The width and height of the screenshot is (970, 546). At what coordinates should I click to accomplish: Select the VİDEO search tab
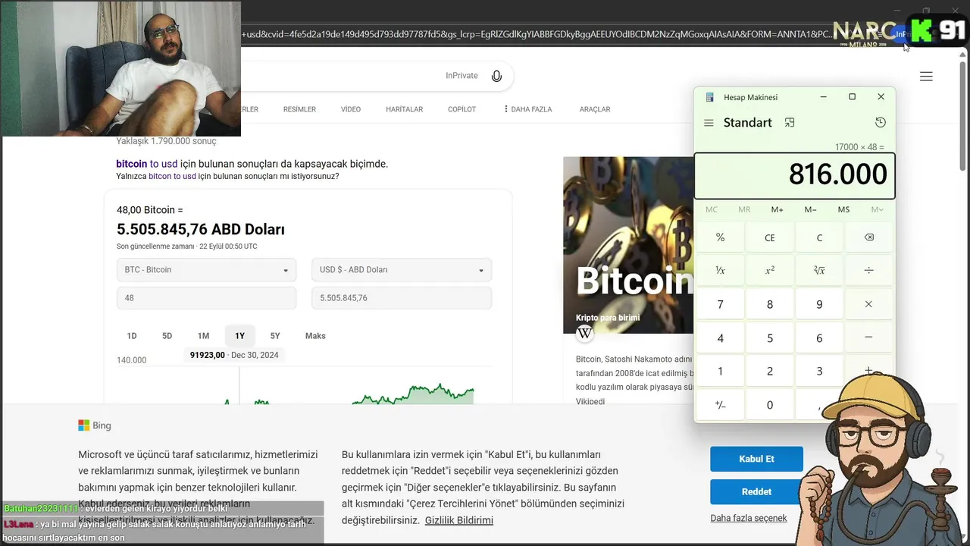(351, 109)
